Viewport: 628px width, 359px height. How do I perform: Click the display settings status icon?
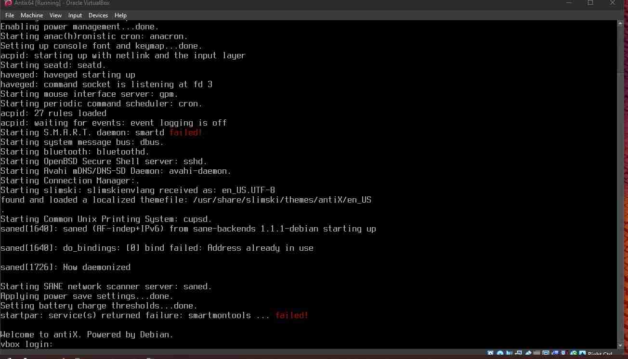[546, 355]
